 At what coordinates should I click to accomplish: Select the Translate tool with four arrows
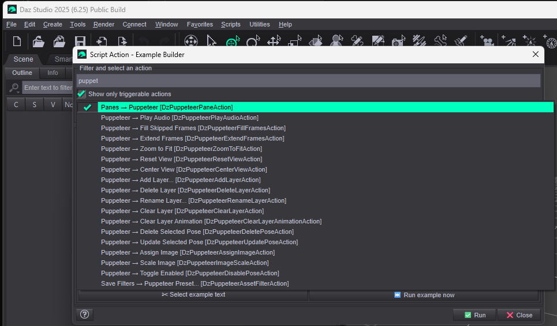pos(274,41)
